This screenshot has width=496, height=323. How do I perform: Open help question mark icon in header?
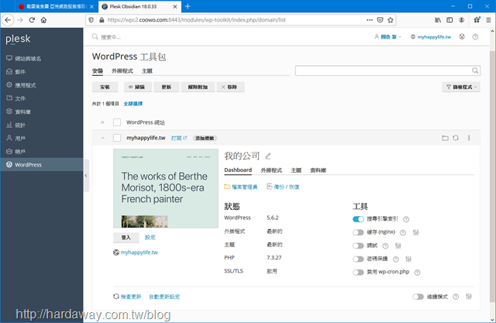[475, 37]
